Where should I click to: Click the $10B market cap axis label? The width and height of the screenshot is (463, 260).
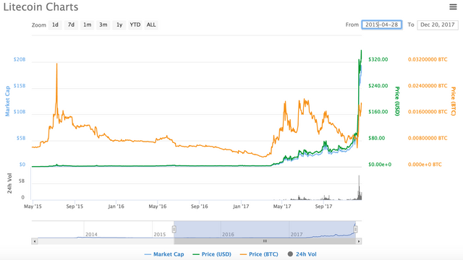tap(20, 112)
